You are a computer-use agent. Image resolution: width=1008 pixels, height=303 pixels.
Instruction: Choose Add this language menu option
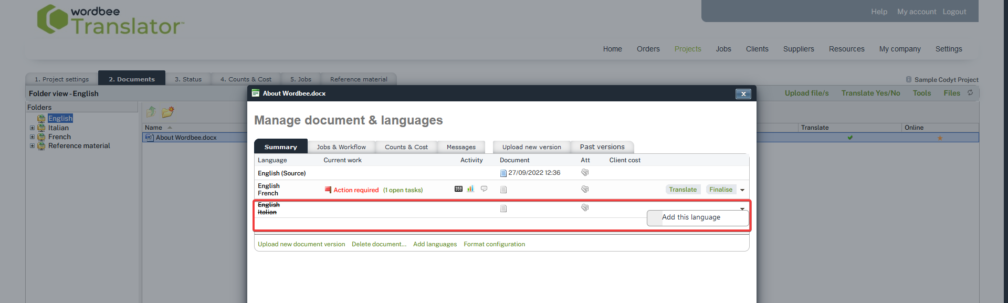[x=691, y=217]
